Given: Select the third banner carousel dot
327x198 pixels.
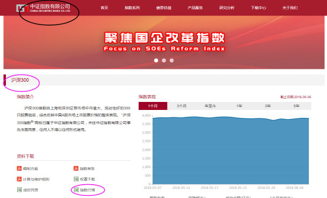Looking at the screenshot, I should (x=172, y=60).
